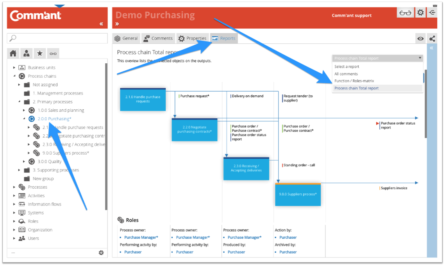Switch to the Comments tab
This screenshot has height=266, width=445.
click(x=158, y=38)
